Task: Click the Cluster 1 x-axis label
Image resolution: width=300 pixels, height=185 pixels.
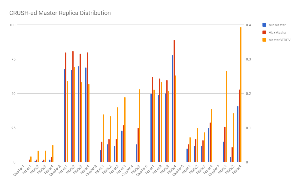Action: 19,170
